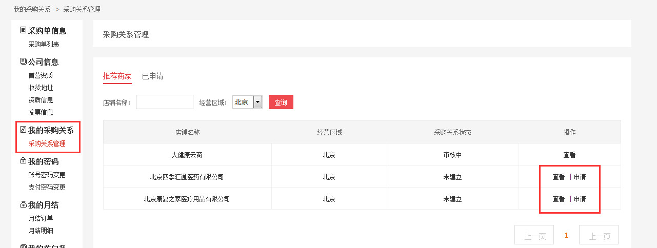Click page number 1 in pagination
Viewport: 657px width, 248px height.
coord(566,235)
